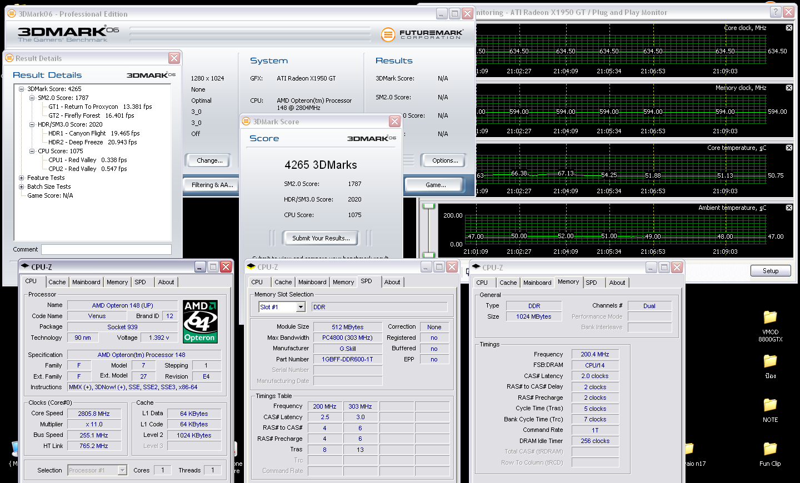Select GT2 - Firefly Forest tree row
Viewport: 800px width, 483px height.
(91, 115)
